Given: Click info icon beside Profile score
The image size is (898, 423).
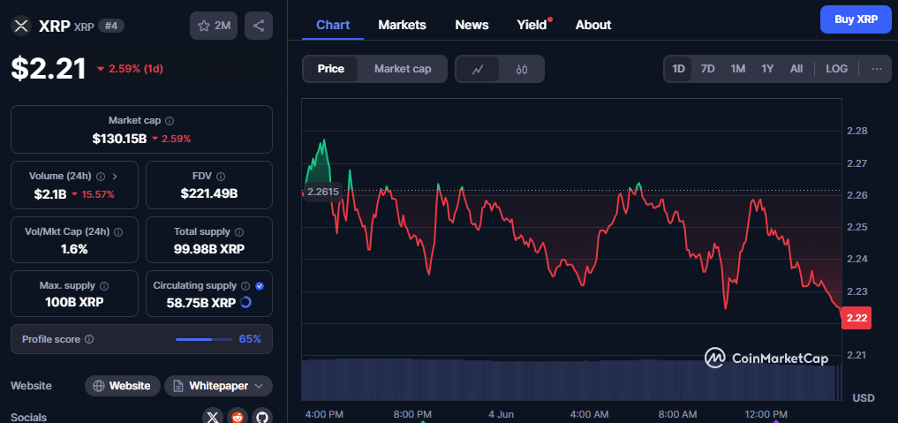Looking at the screenshot, I should (89, 339).
